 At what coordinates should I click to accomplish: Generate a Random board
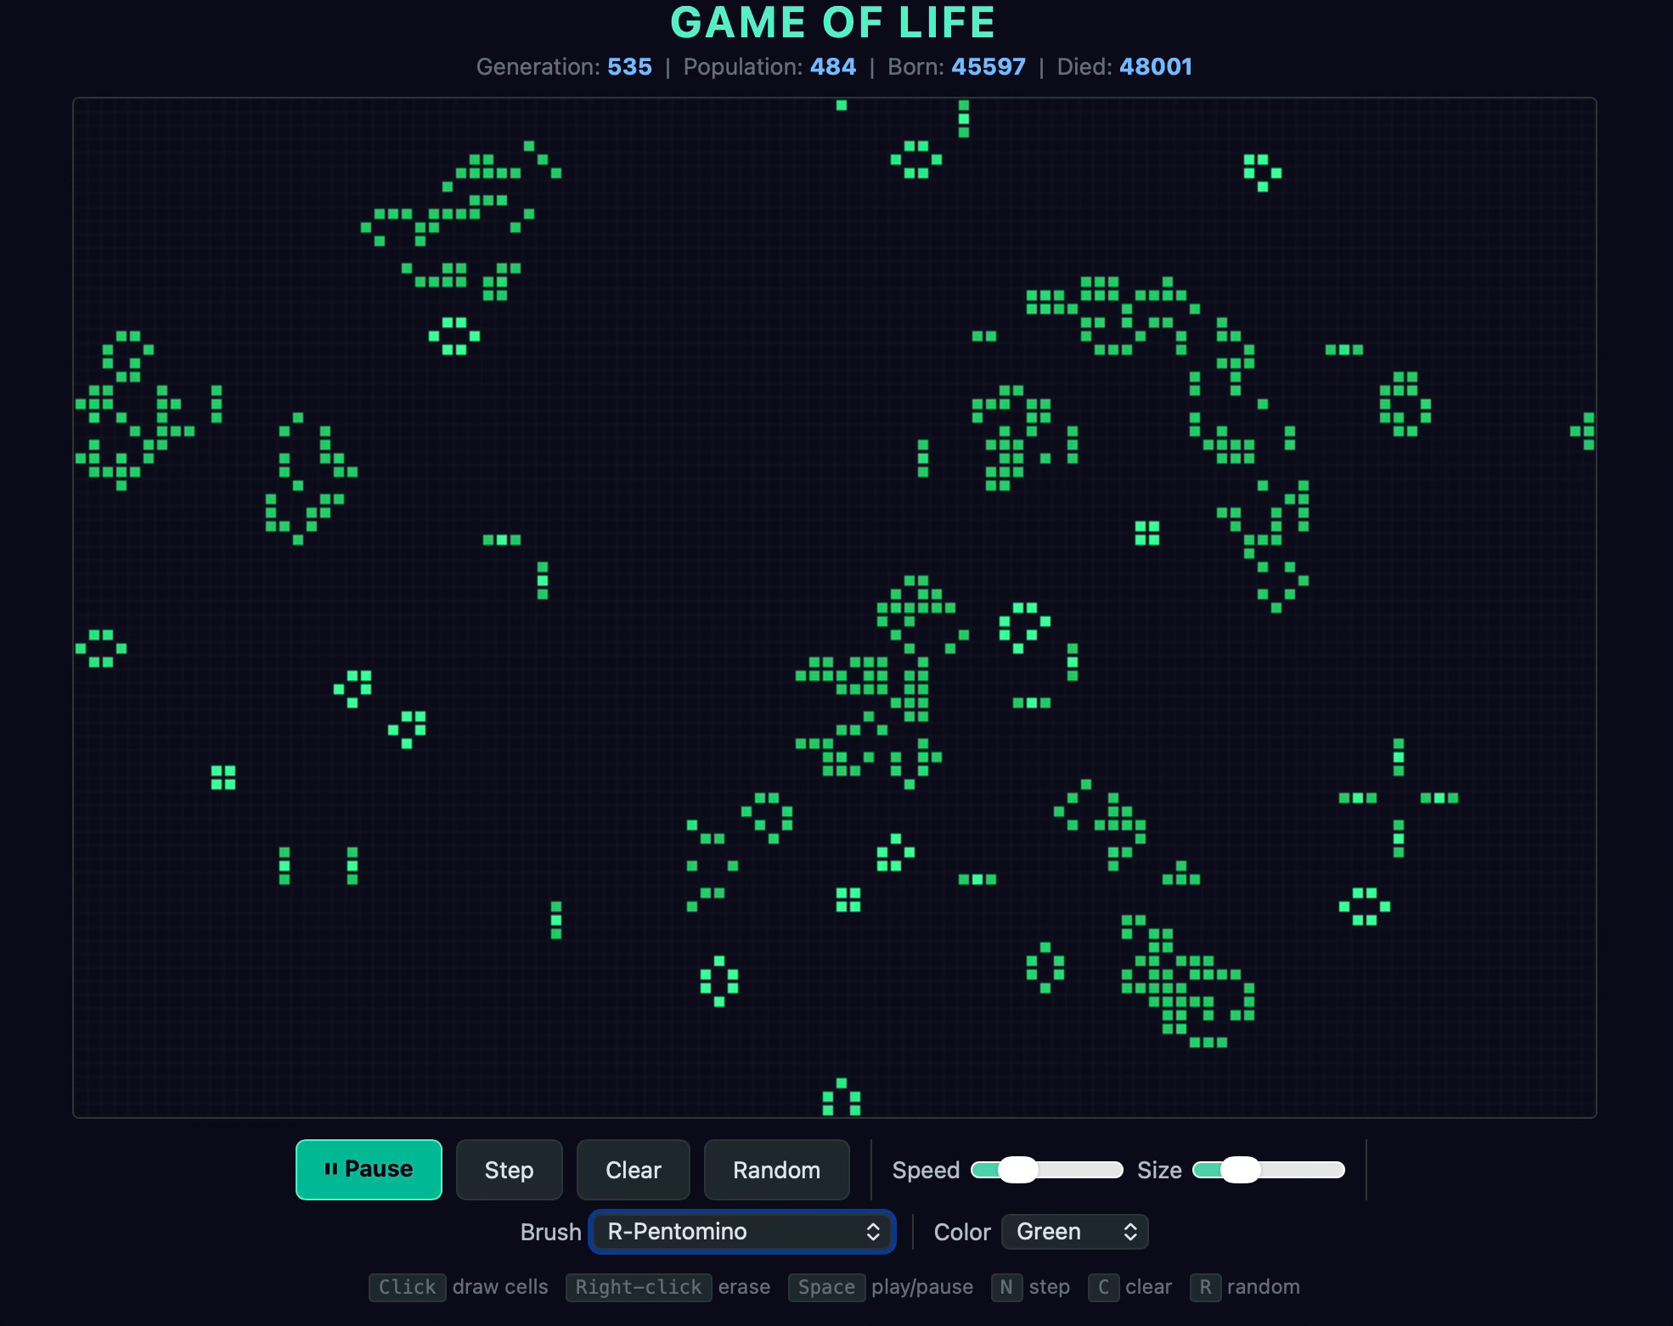point(776,1170)
